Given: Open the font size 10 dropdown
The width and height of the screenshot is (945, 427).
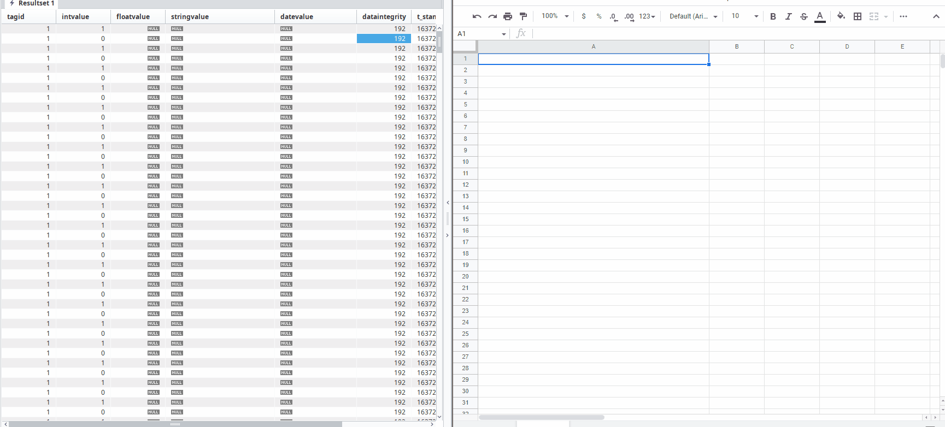Looking at the screenshot, I should (745, 16).
